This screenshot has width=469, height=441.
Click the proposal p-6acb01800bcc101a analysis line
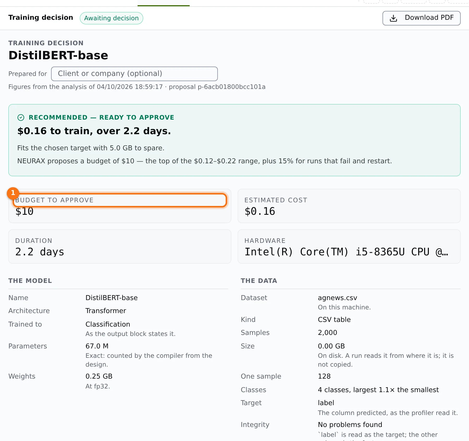pos(137,87)
